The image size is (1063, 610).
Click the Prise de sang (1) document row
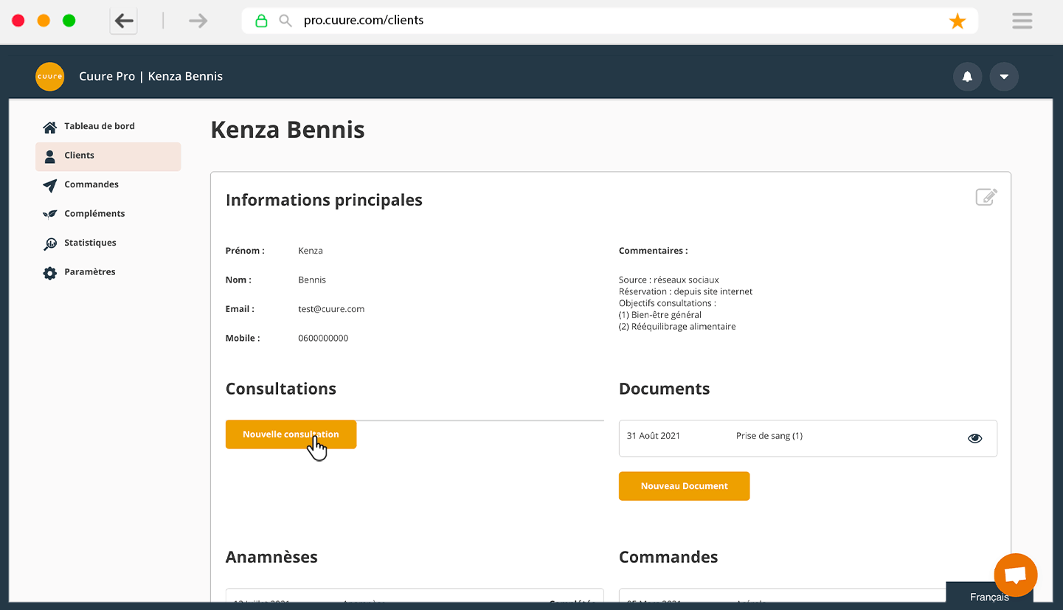[808, 438]
